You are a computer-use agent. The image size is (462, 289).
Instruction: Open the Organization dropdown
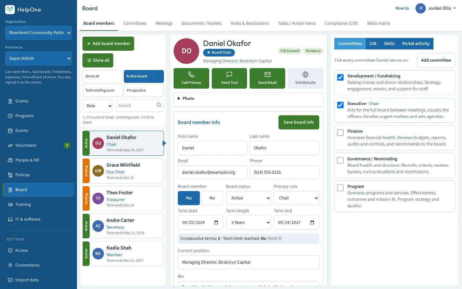coord(38,33)
